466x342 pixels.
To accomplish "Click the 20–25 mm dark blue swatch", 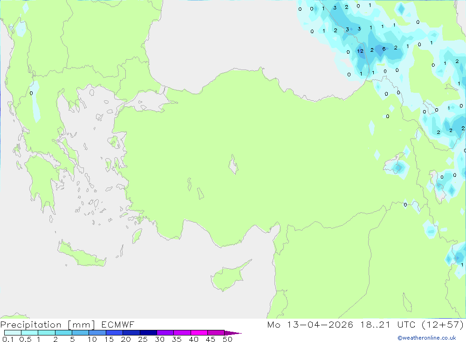I will (x=131, y=333).
